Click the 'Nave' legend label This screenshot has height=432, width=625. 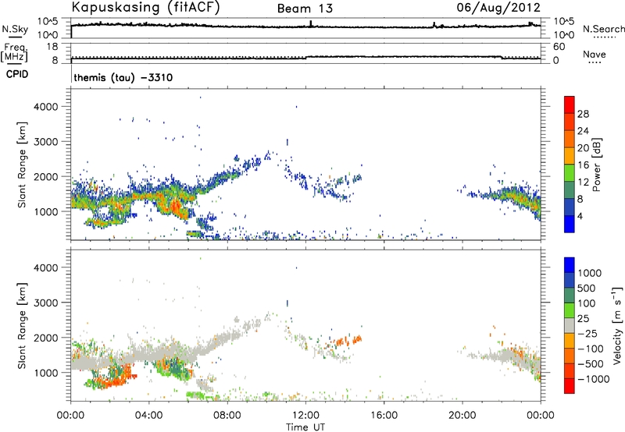pos(595,54)
